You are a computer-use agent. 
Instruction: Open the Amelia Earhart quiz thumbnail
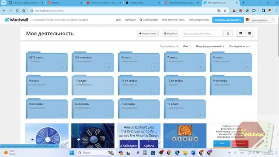pyautogui.click(x=139, y=136)
